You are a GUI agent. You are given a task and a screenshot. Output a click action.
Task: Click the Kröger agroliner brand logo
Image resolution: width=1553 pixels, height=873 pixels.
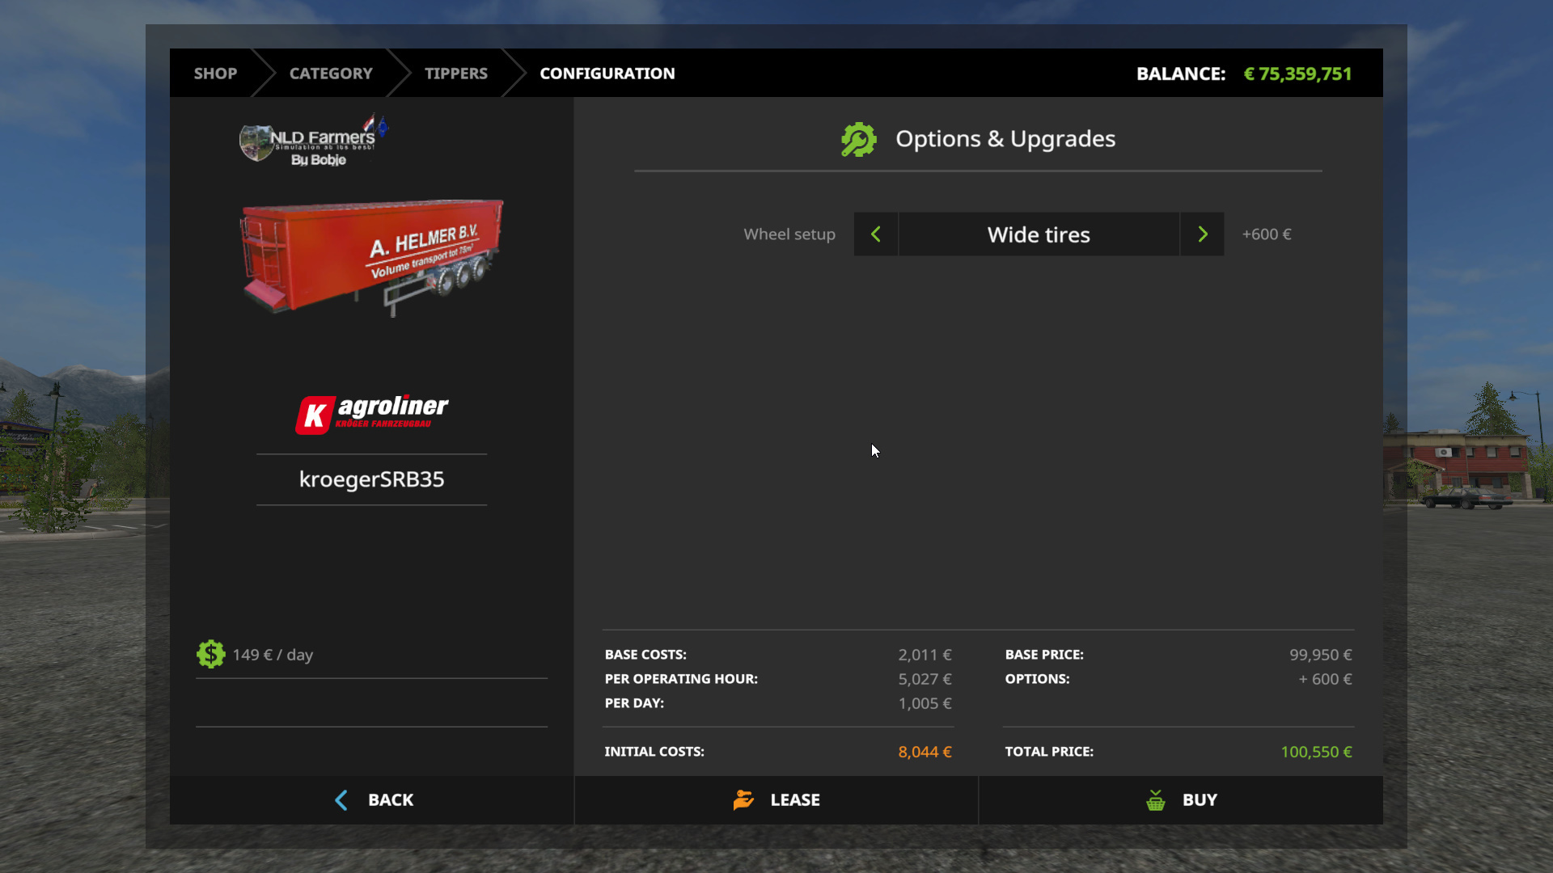coord(372,414)
